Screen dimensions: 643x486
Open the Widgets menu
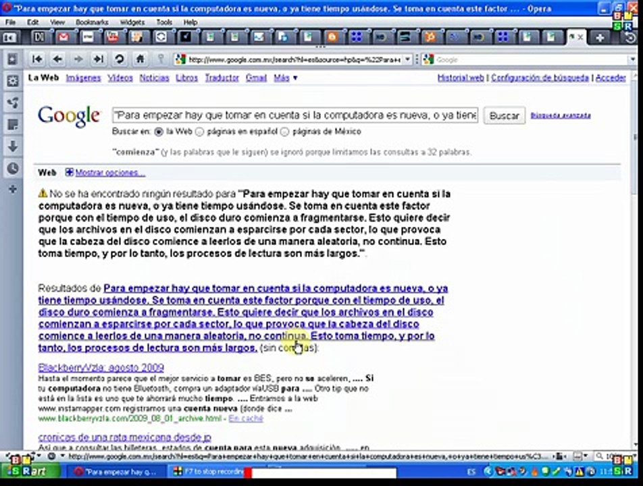click(x=132, y=22)
